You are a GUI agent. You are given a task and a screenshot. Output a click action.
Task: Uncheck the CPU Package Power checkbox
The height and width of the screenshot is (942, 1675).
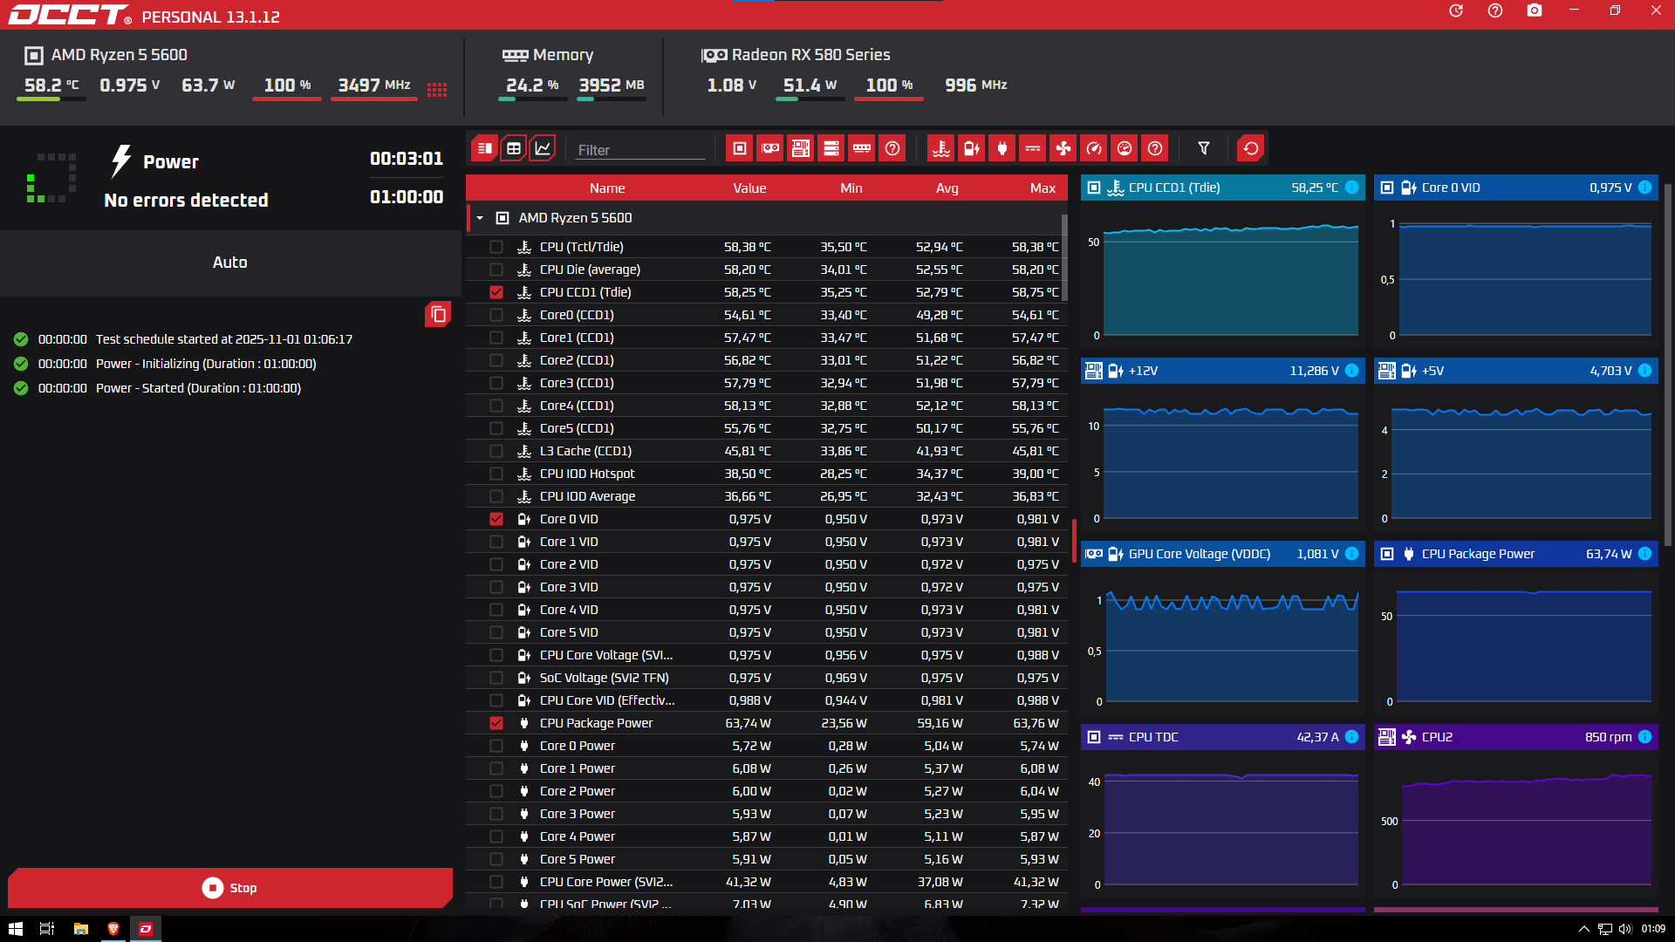click(496, 723)
